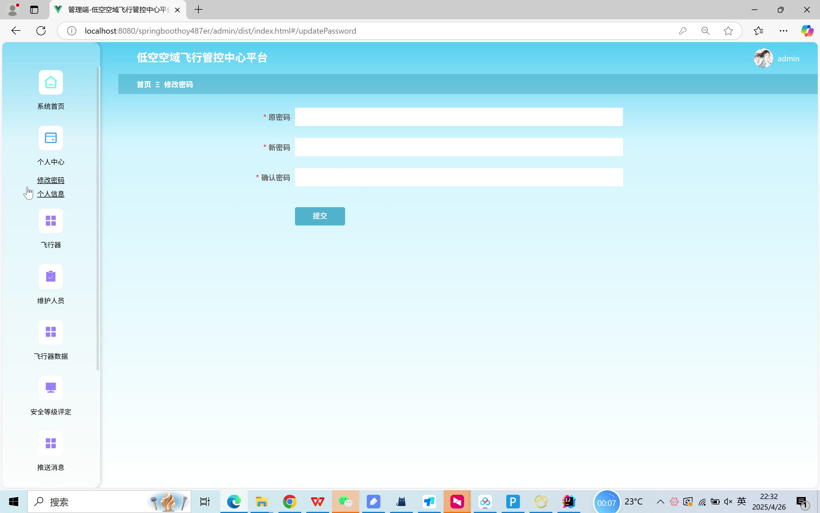Click the sidebar vertical scrollbar

[98, 217]
